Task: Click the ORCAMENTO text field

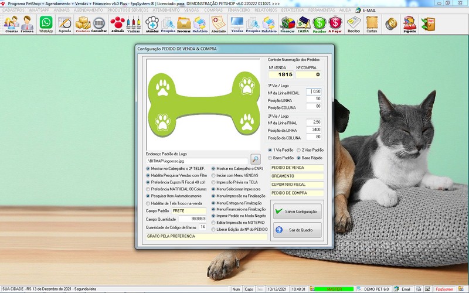Action: pyautogui.click(x=297, y=176)
